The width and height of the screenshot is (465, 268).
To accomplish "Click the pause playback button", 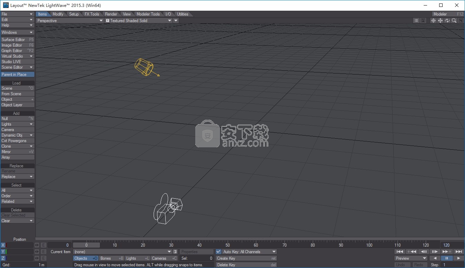I will point(447,258).
